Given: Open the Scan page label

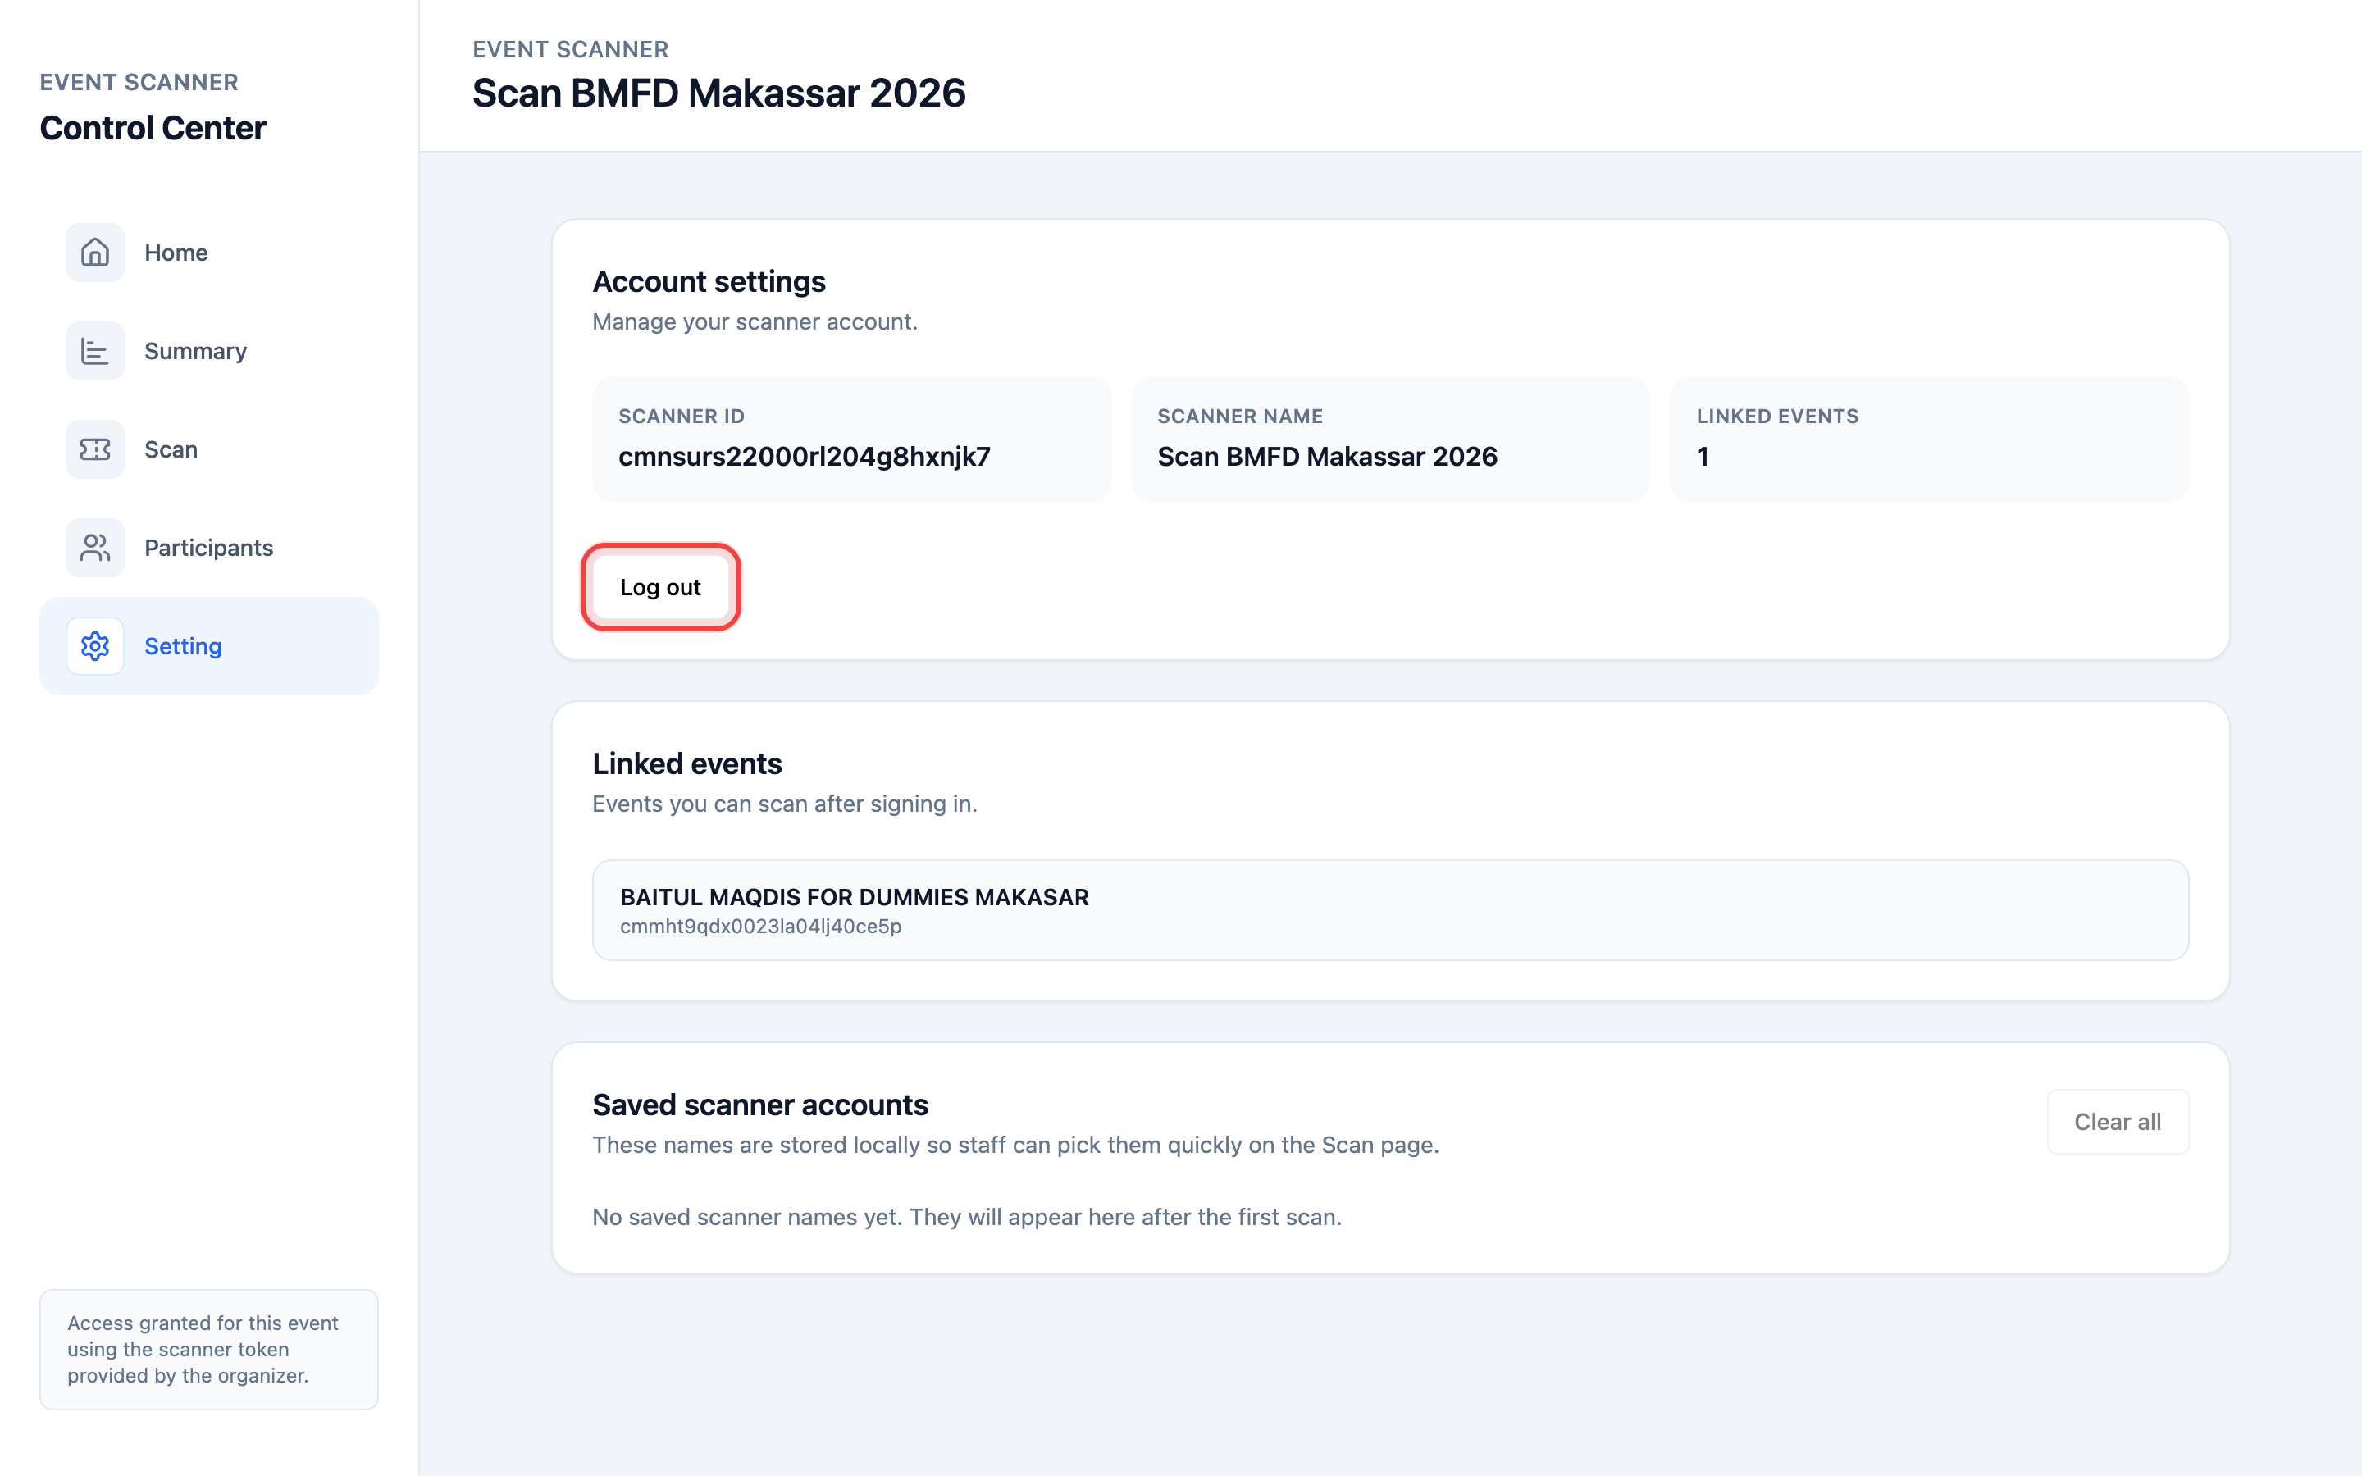Looking at the screenshot, I should 171,449.
